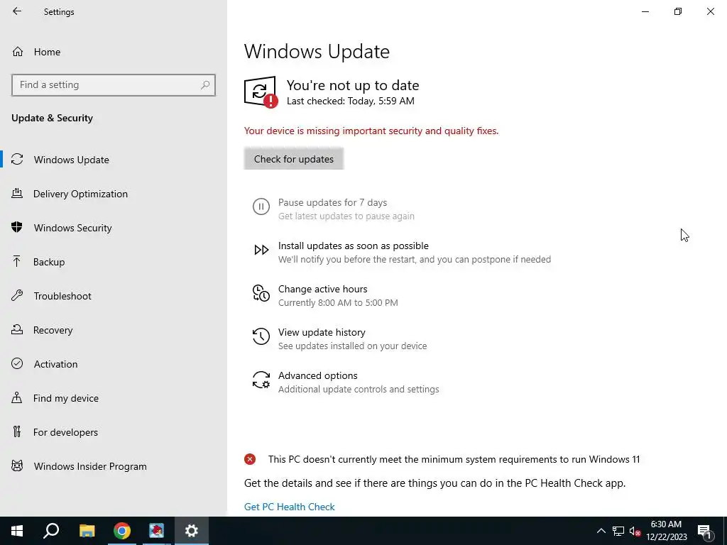727x545 pixels.
Task: Select the Check for updates button
Action: click(x=294, y=159)
